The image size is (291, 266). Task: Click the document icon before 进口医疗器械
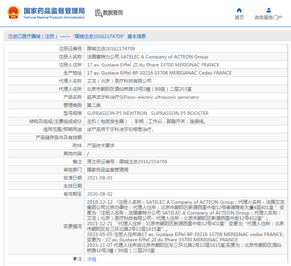[x=10, y=37]
